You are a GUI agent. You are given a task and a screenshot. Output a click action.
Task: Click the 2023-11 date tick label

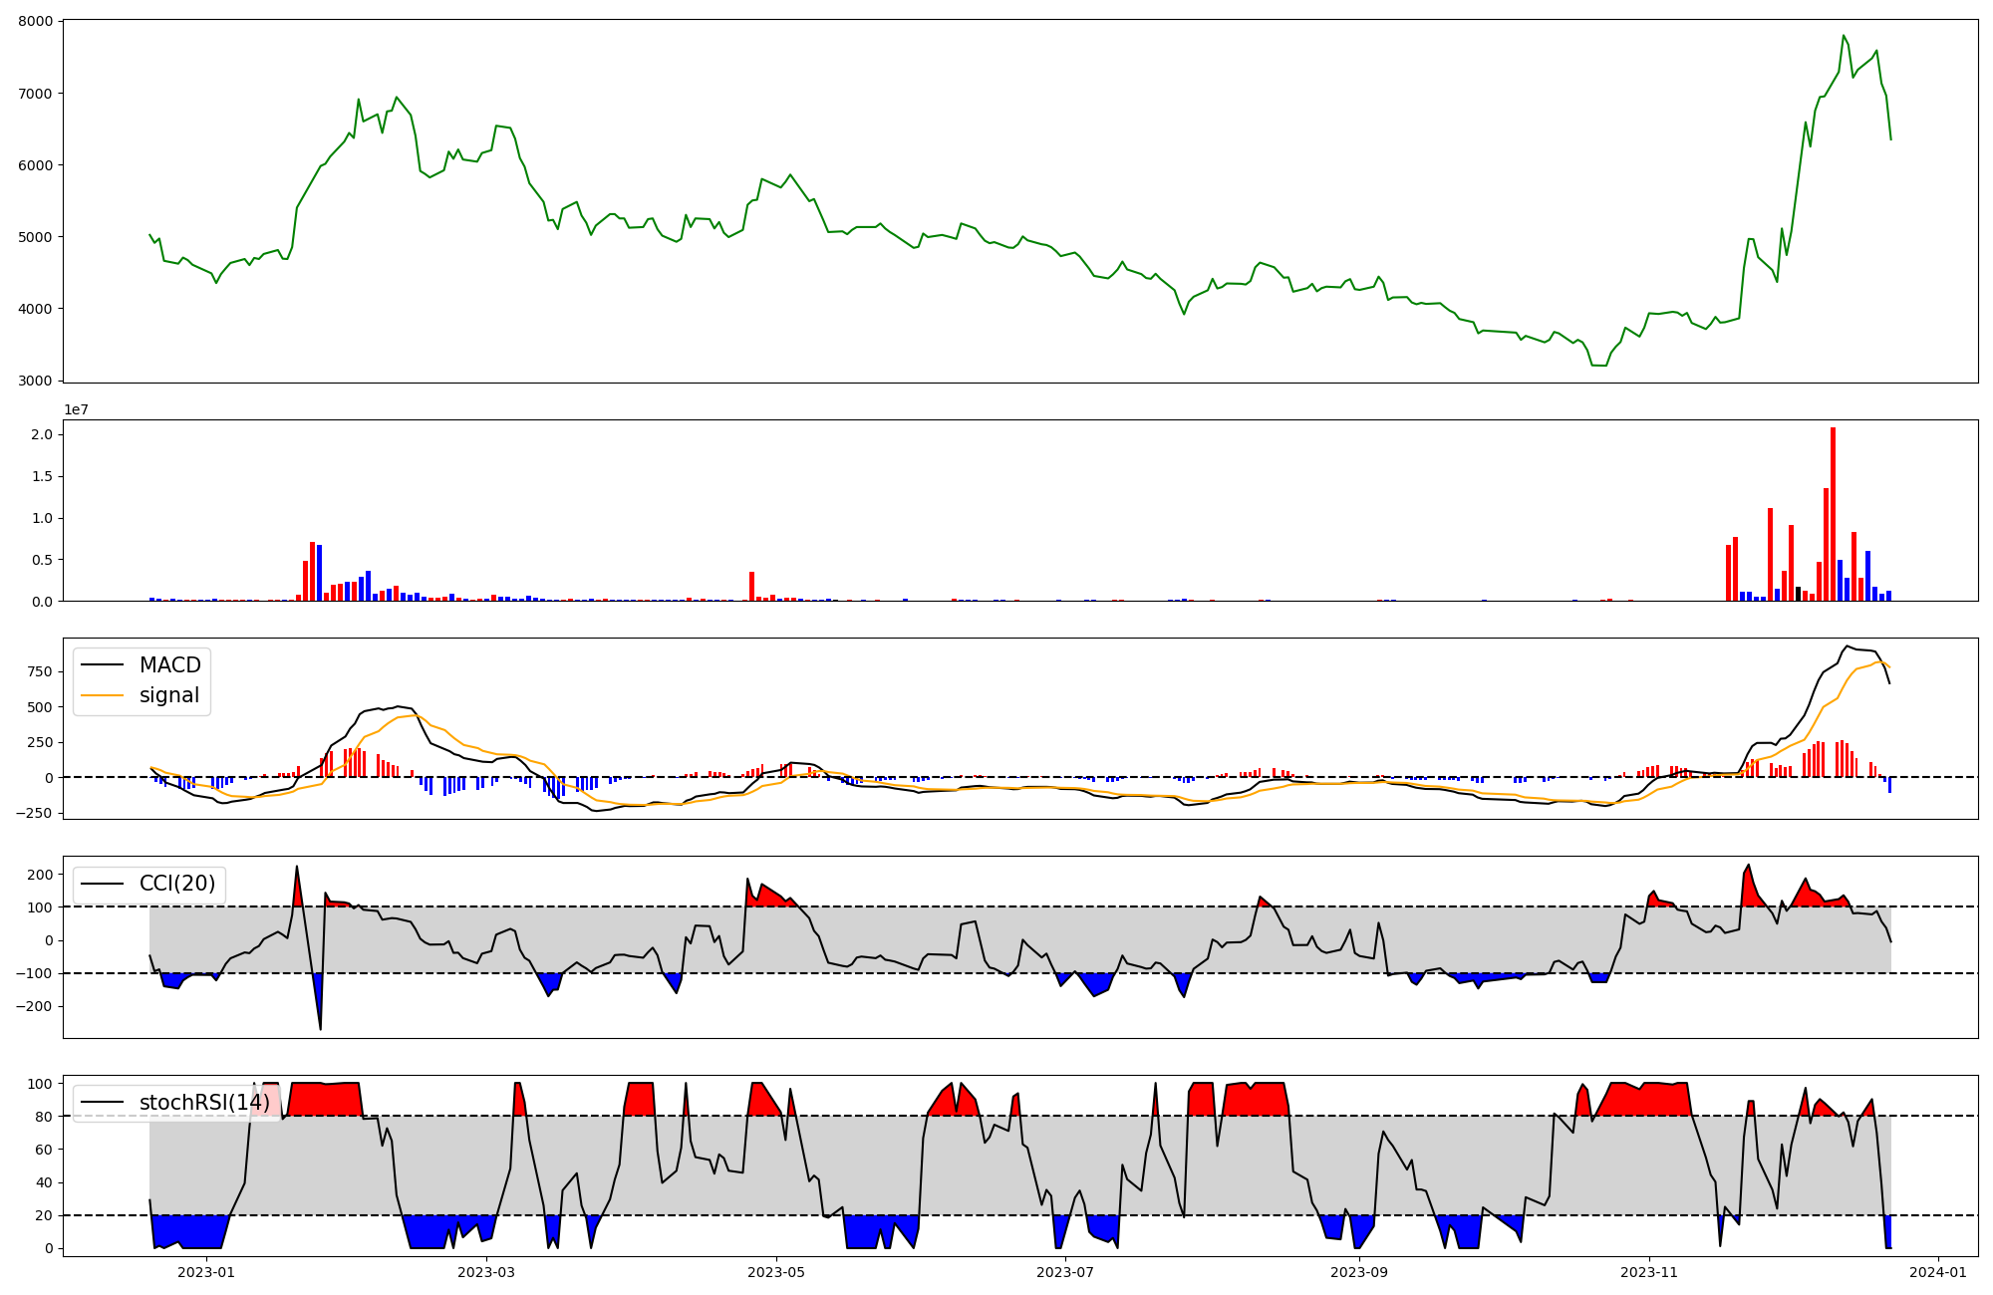(1649, 1272)
